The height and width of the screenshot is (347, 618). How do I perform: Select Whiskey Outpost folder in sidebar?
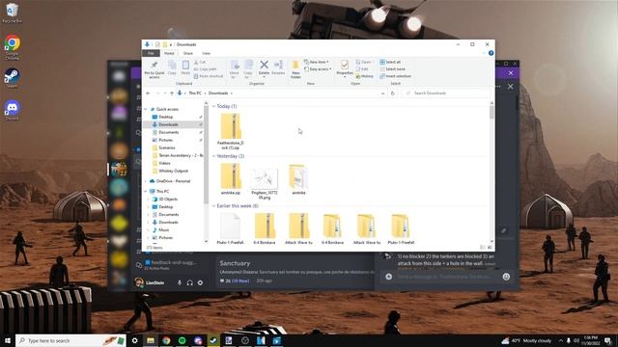coord(174,171)
